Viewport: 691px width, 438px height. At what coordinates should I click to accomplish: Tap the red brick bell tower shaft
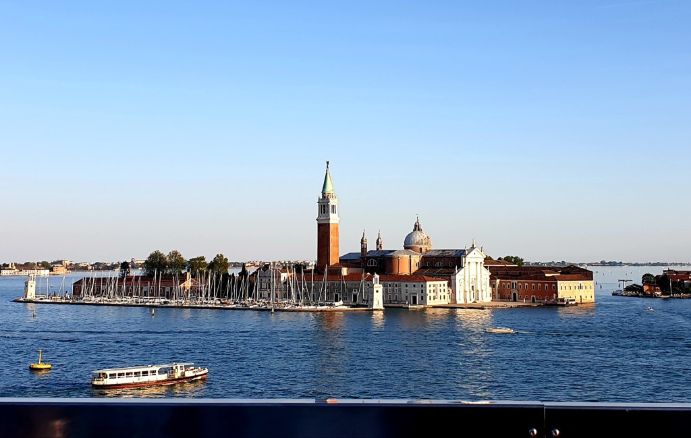click(x=328, y=243)
